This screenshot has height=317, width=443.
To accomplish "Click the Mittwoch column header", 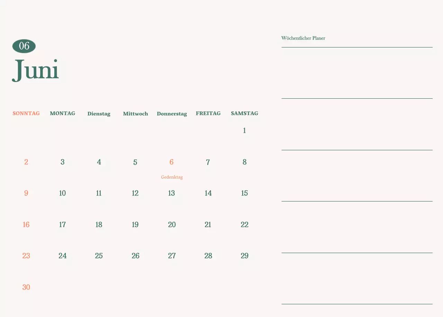I will 135,114.
